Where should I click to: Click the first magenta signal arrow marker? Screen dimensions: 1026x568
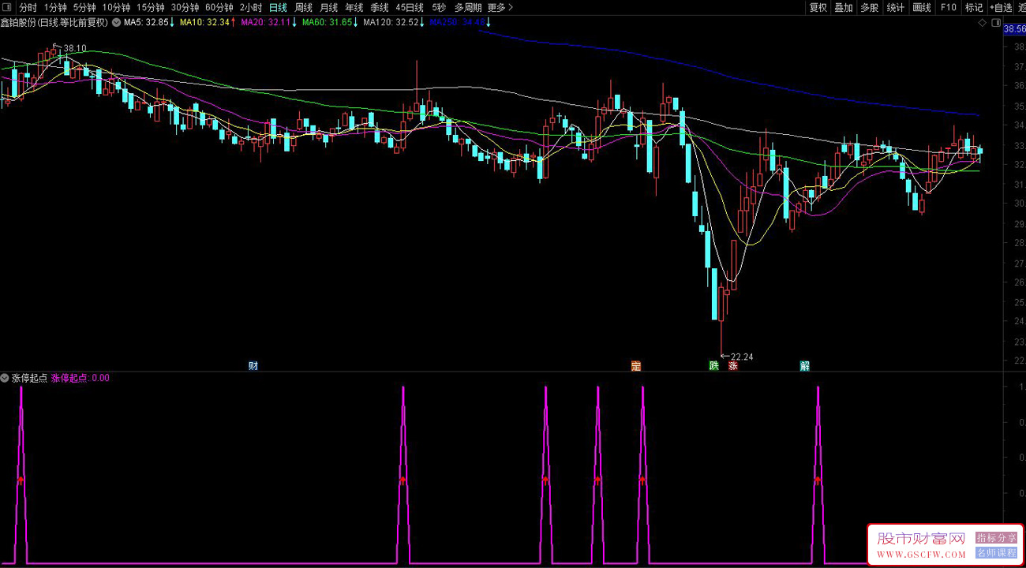21,479
